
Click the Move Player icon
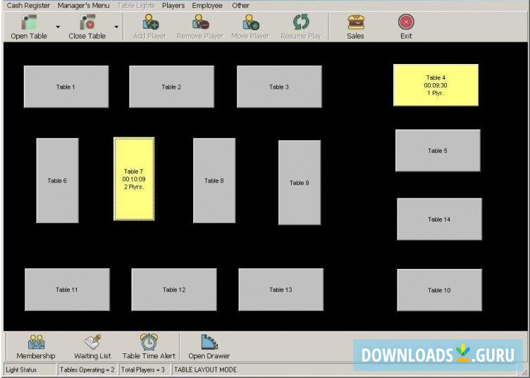click(250, 22)
